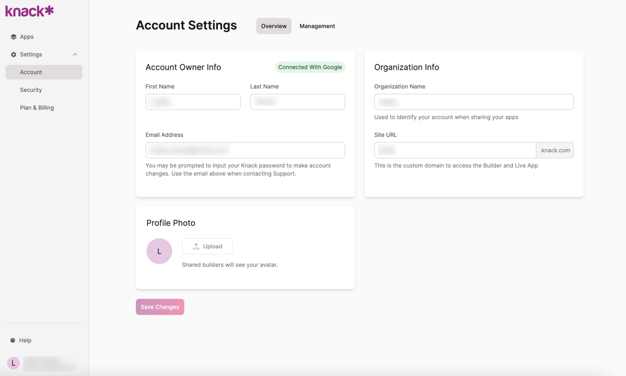Viewport: 626px width, 376px height.
Task: Click the Connected With Google badge
Action: click(x=310, y=67)
